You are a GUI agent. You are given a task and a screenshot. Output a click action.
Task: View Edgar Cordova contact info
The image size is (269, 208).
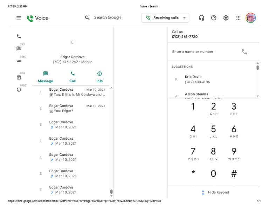coord(99,77)
